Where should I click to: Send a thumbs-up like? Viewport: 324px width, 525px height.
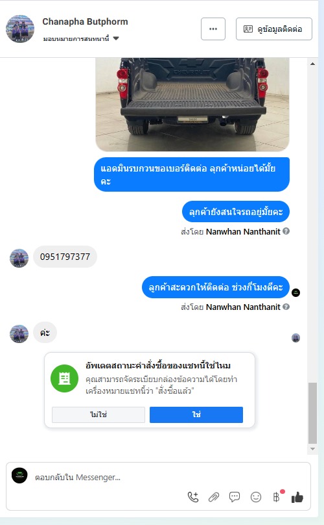click(x=297, y=497)
